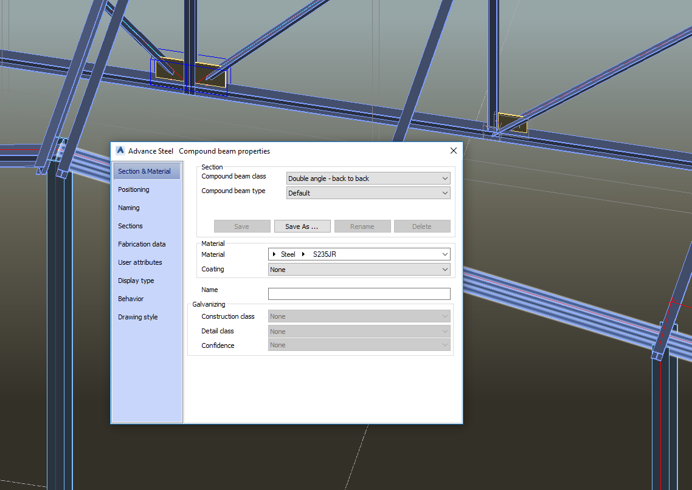Viewport: 692px width, 490px height.
Task: Open the Material selection dropdown
Action: click(x=445, y=254)
